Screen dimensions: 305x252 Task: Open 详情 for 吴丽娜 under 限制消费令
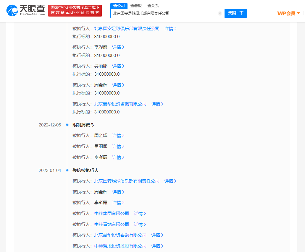pyautogui.click(x=118, y=147)
